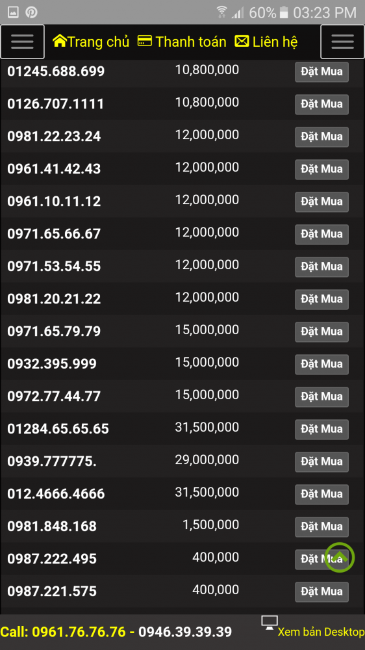Tap the image notification icon in status bar
The height and width of the screenshot is (650, 365).
pyautogui.click(x=13, y=12)
